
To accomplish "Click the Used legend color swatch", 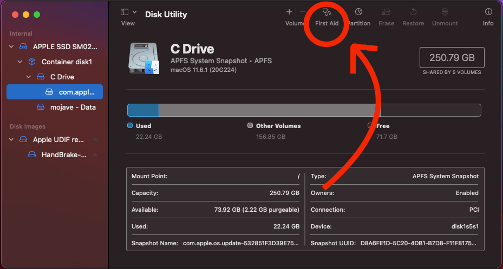I will pyautogui.click(x=130, y=125).
